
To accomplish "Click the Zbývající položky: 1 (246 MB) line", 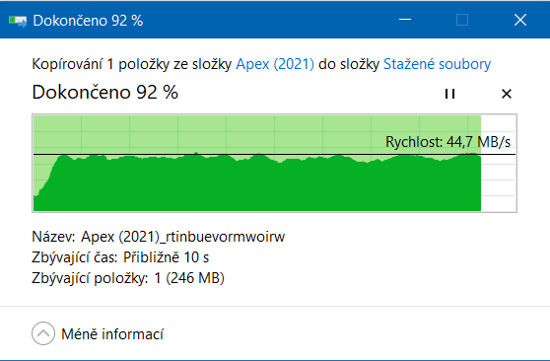I will coord(128,278).
